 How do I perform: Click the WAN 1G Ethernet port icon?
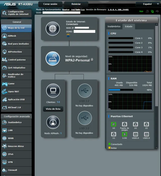click(113, 124)
